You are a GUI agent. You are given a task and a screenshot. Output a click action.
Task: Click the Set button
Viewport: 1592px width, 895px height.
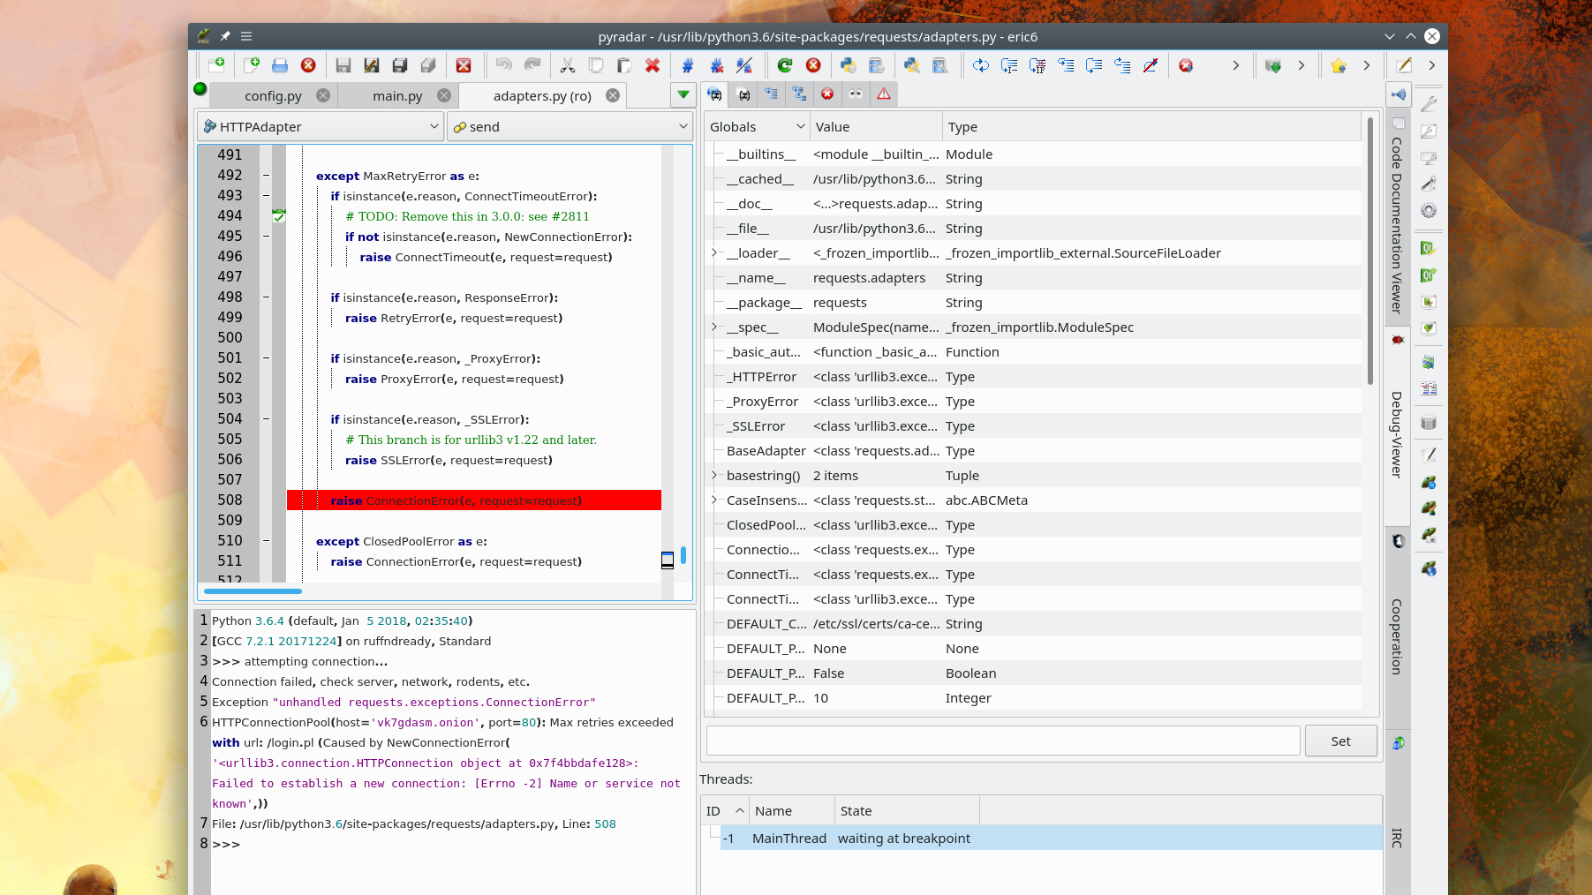click(1340, 741)
